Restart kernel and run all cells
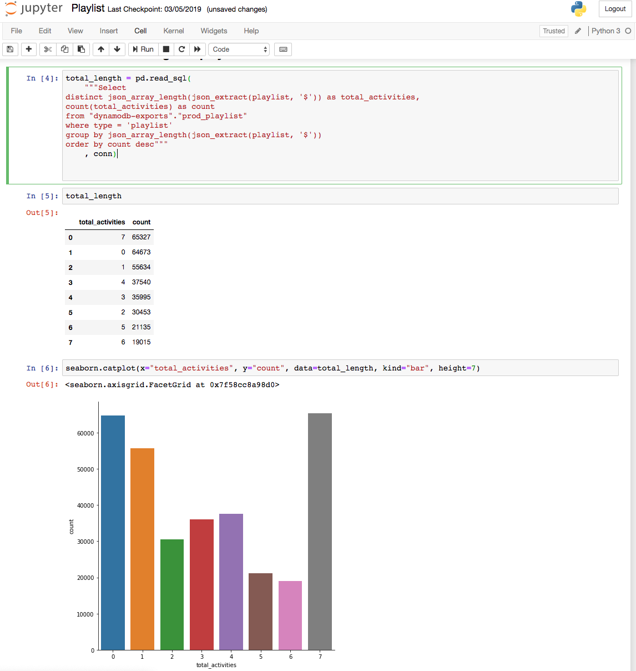 [x=197, y=49]
